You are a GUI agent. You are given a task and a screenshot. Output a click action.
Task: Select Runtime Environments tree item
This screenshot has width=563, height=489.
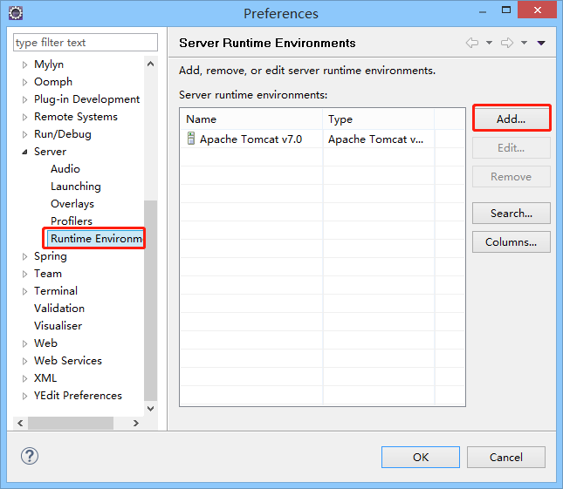pos(95,239)
